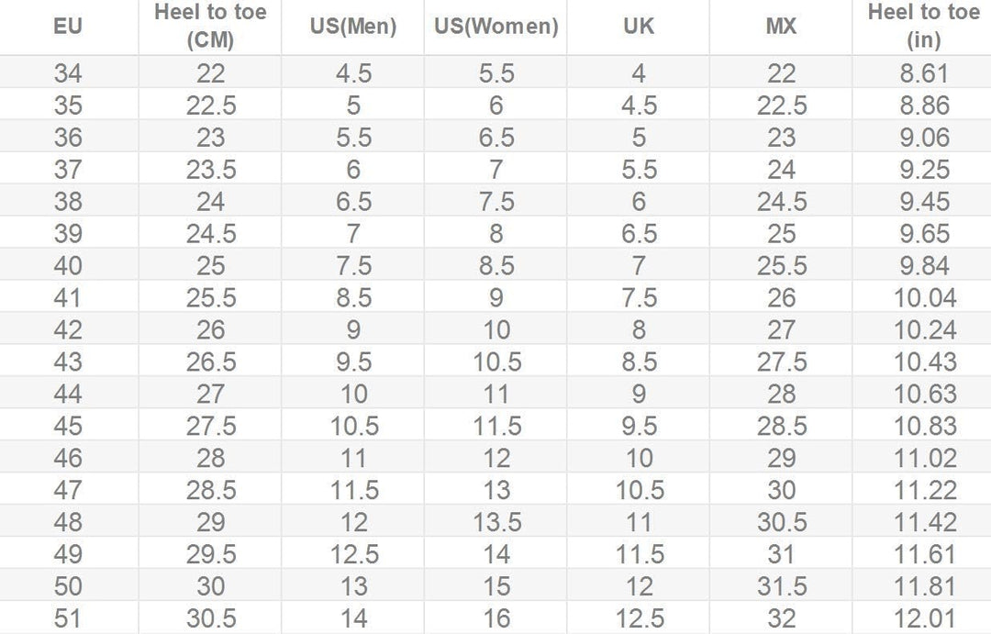Click the 9.06 heel to toe cell
The height and width of the screenshot is (634, 991).
coord(923,139)
